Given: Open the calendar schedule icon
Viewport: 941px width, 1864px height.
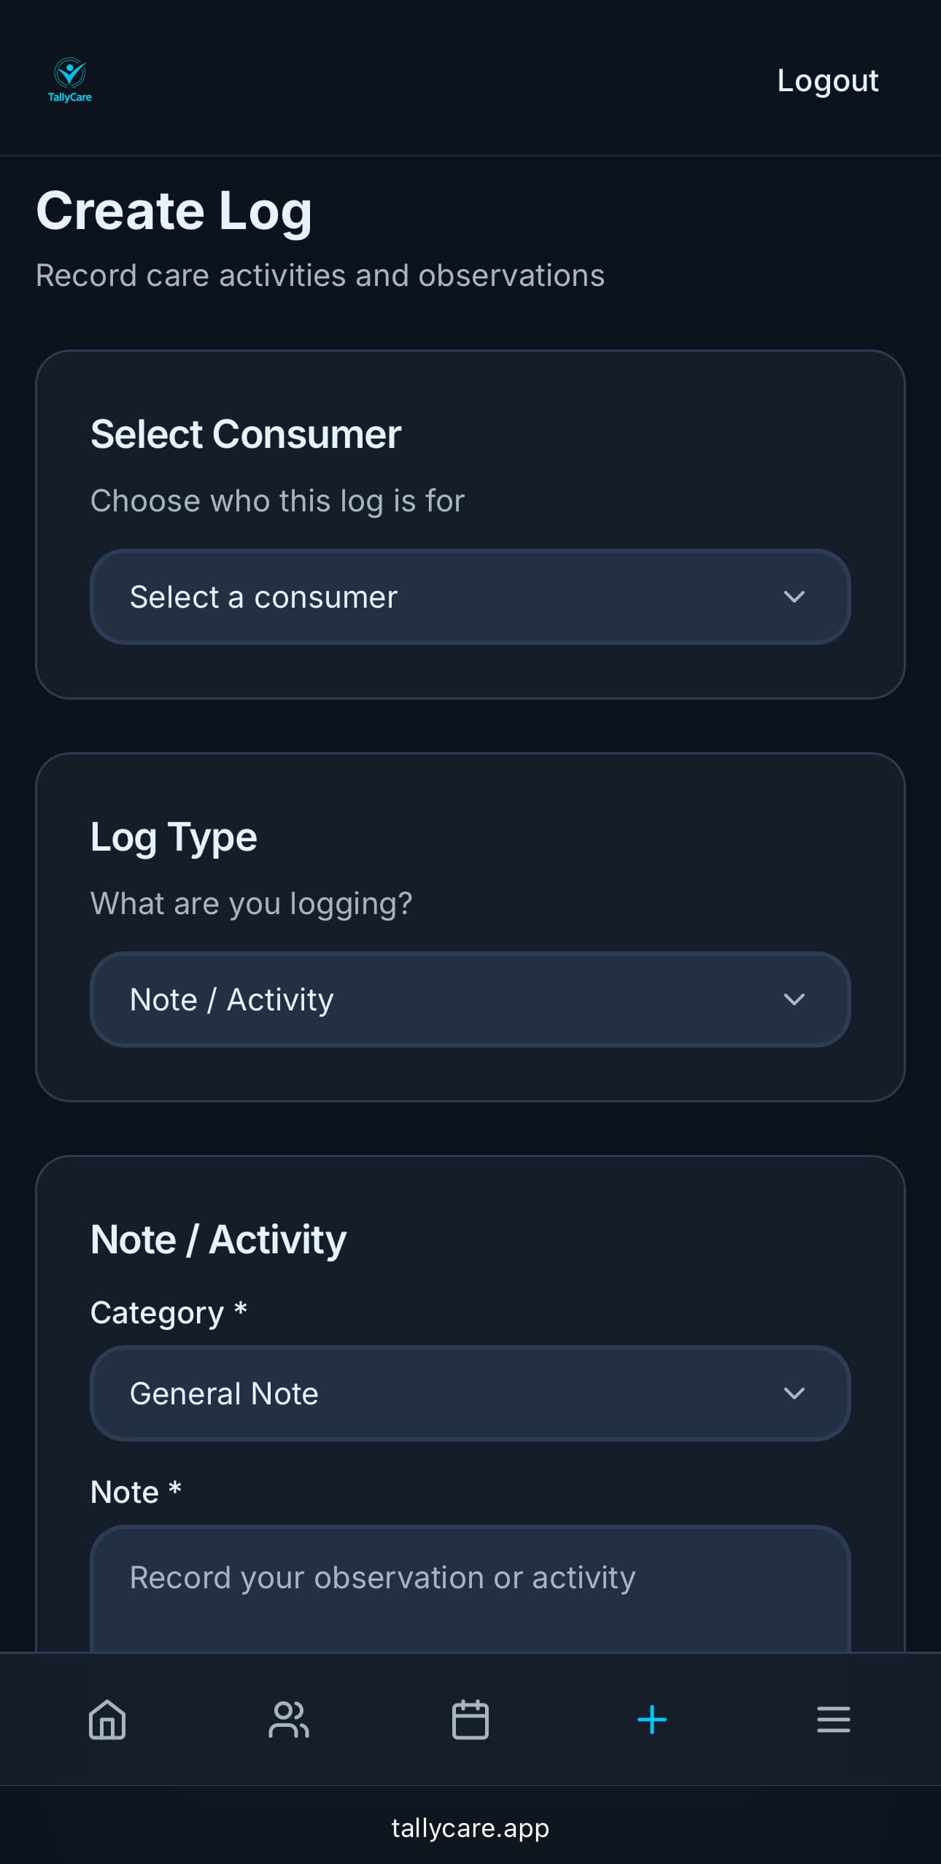Looking at the screenshot, I should click(x=471, y=1719).
